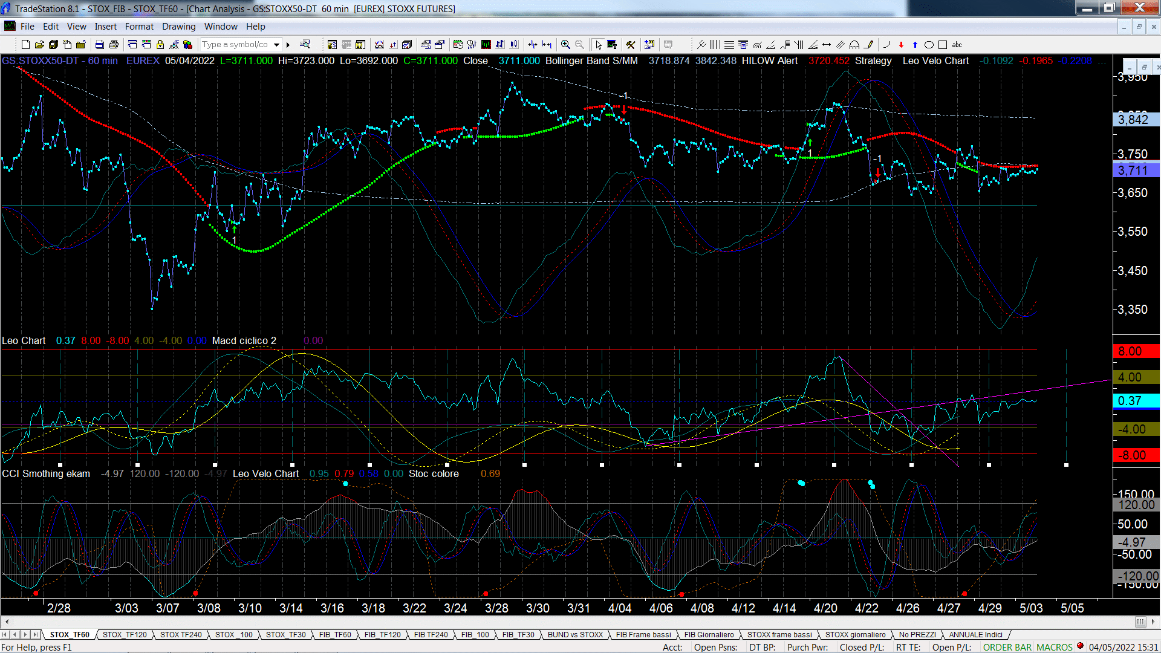This screenshot has height=653, width=1161.
Task: Click the Save workspace icon
Action: tap(53, 44)
